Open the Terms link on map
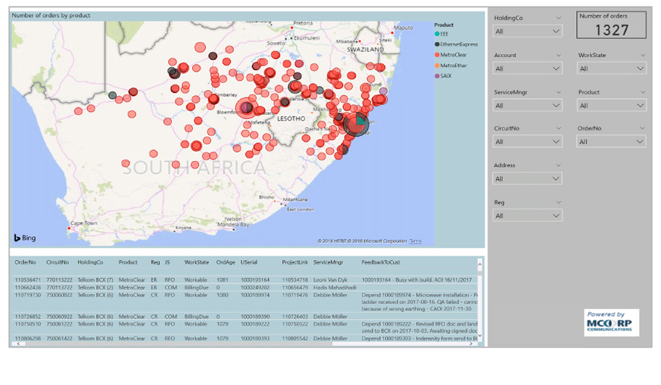661x385 pixels. tap(415, 241)
